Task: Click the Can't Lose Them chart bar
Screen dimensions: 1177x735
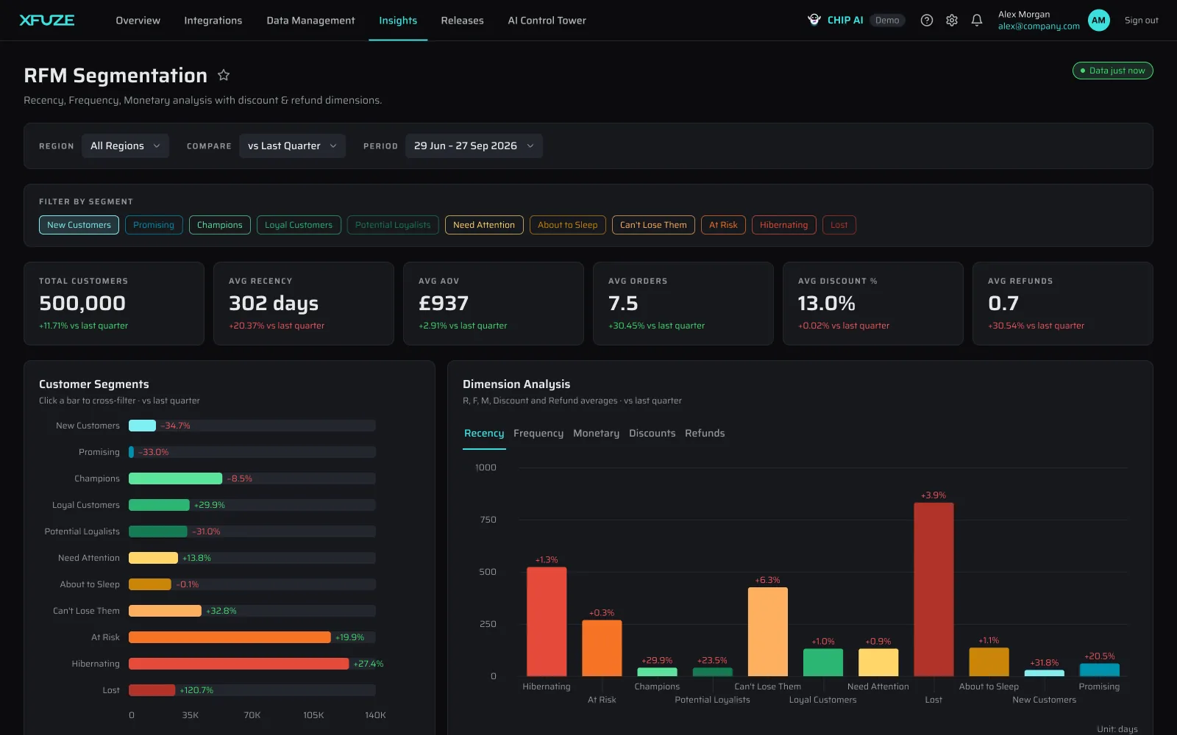Action: coord(767,632)
